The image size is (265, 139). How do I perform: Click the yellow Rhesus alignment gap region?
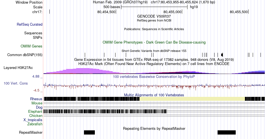(x=192, y=99)
